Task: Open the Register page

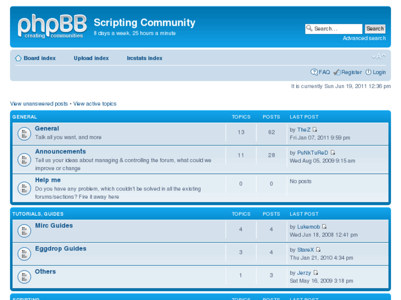Action: point(352,72)
